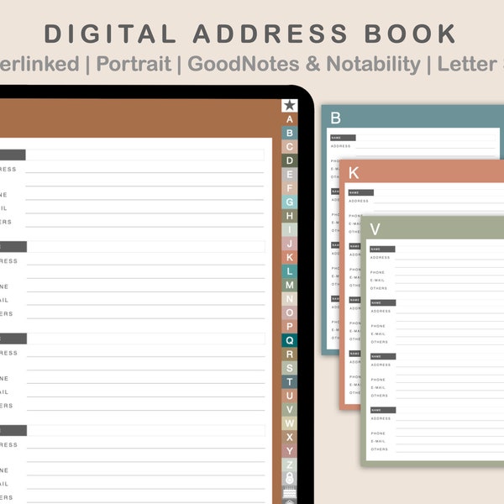
Task: Select the P index tab
Action: [x=289, y=327]
